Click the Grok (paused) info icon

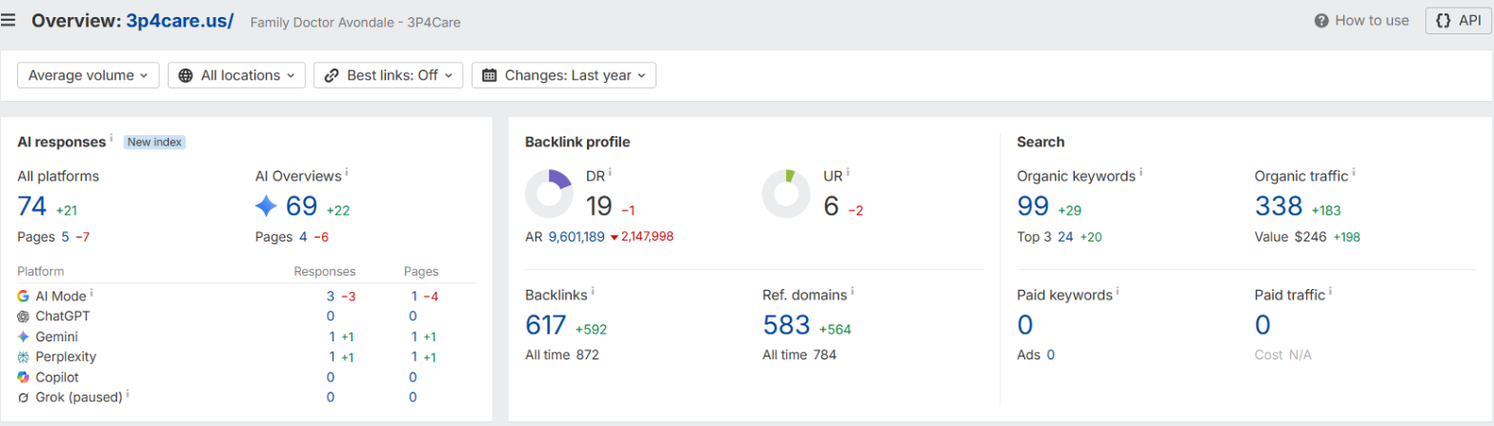point(129,394)
